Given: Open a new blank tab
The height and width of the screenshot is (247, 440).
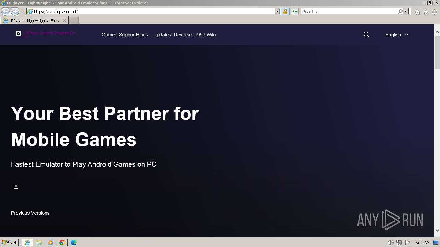Looking at the screenshot, I should pos(74,21).
